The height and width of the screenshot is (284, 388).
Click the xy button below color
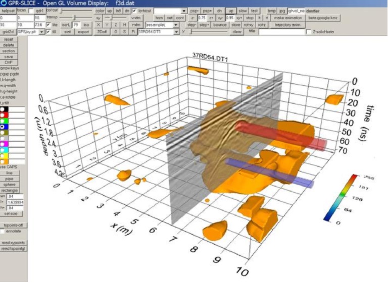(x=98, y=18)
